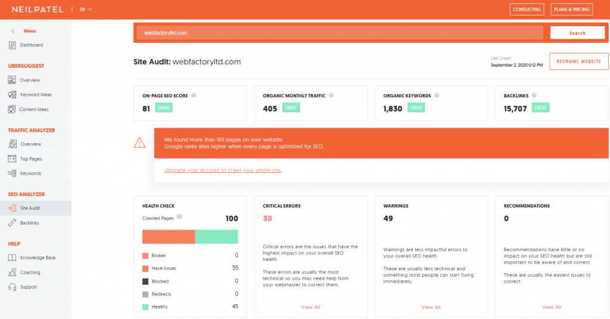This screenshot has height=319, width=610.
Task: Click the Support sidebar label
Action: point(29,287)
